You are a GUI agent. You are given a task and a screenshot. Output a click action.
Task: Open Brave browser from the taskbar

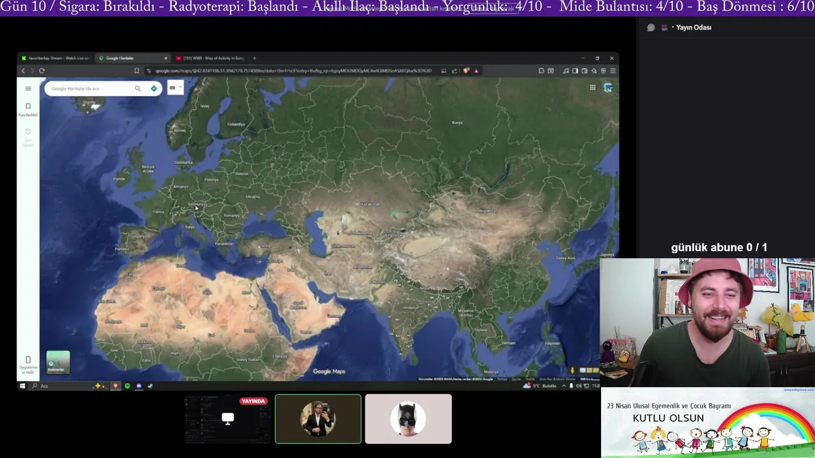tap(116, 385)
